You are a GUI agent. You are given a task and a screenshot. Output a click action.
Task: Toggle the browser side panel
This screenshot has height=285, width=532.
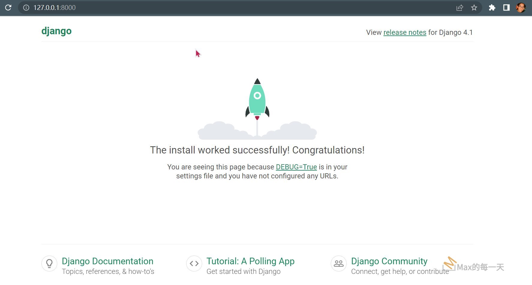(x=506, y=8)
